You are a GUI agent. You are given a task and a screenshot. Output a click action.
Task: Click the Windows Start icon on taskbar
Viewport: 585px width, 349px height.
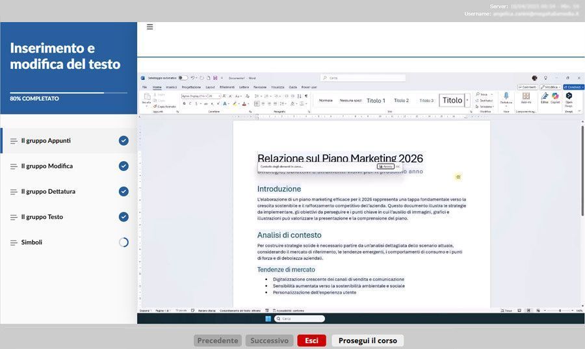tap(267, 318)
